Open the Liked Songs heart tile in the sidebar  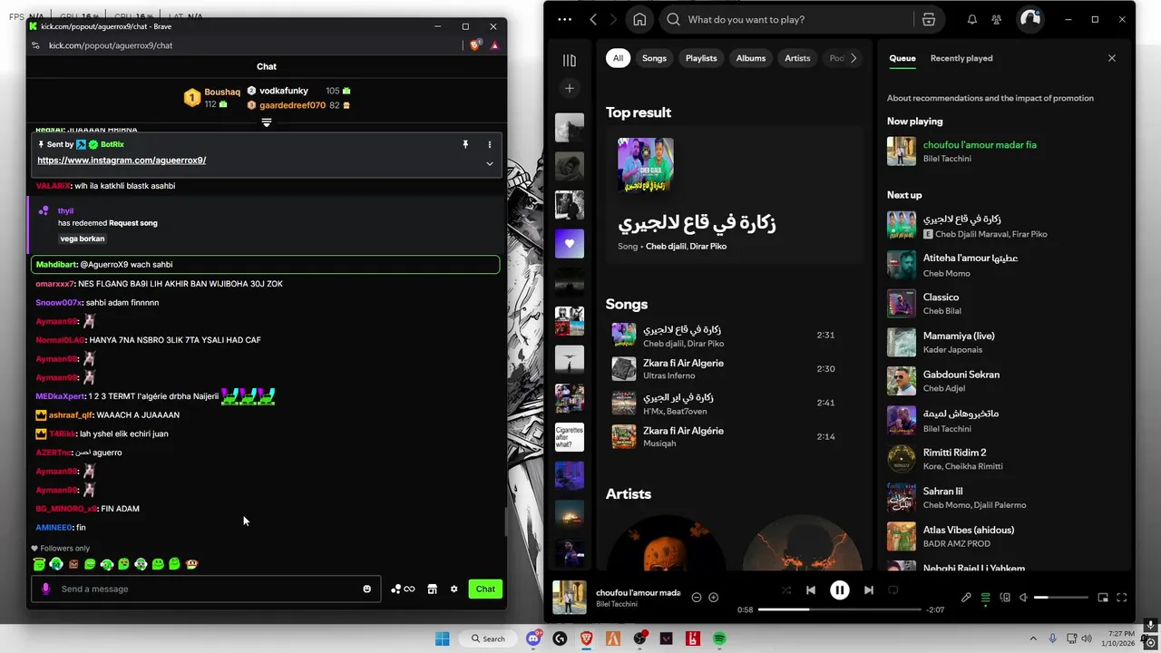(x=570, y=243)
